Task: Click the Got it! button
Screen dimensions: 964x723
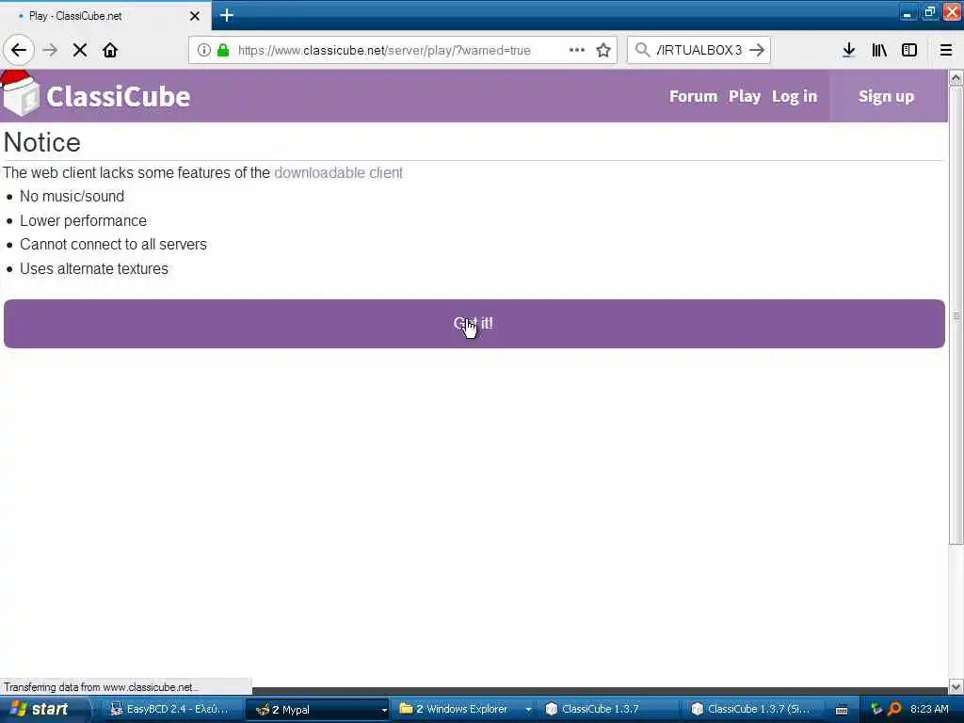Action: [474, 324]
